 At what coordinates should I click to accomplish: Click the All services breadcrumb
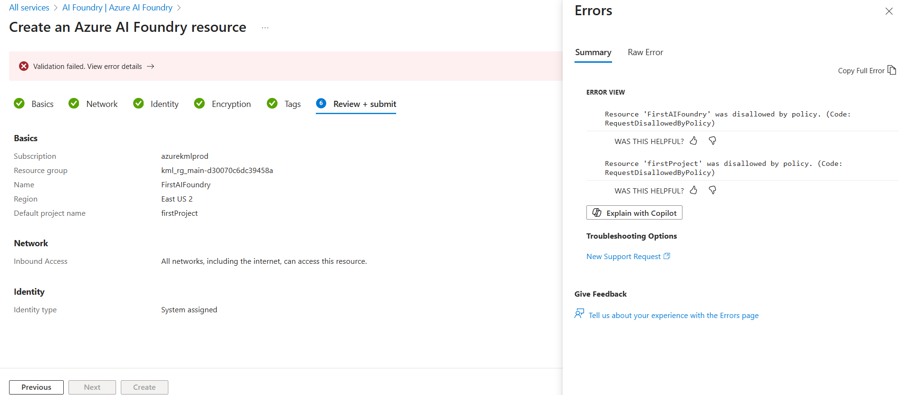point(29,8)
